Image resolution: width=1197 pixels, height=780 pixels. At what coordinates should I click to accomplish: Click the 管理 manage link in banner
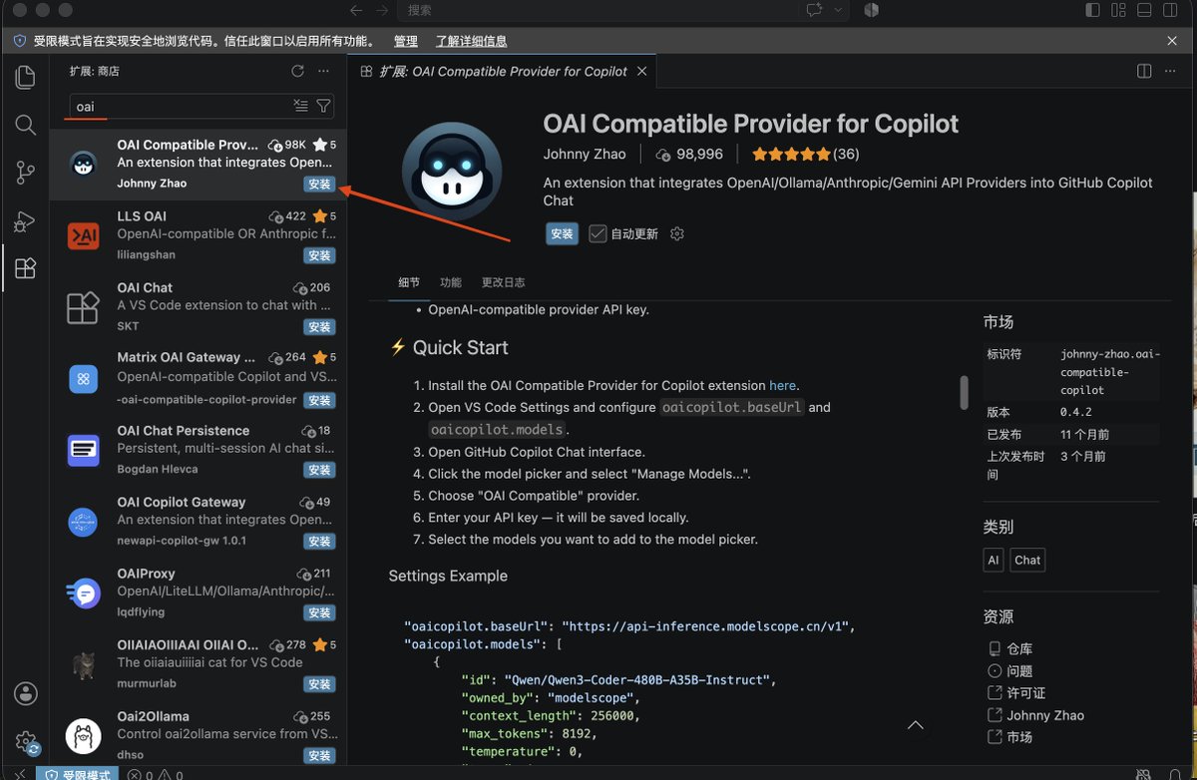coord(405,41)
